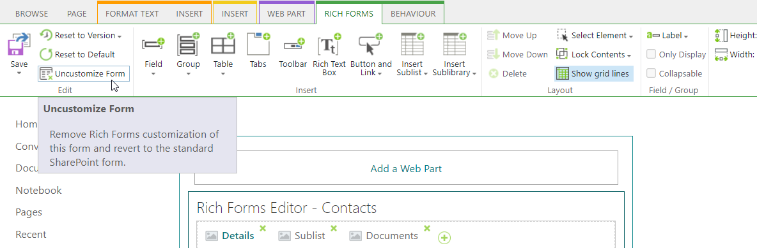Expand Button and Link dropdown arrow
The image size is (757, 248).
click(380, 74)
